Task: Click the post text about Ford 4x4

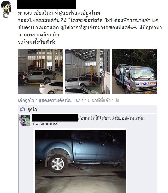Action: pos(90,27)
